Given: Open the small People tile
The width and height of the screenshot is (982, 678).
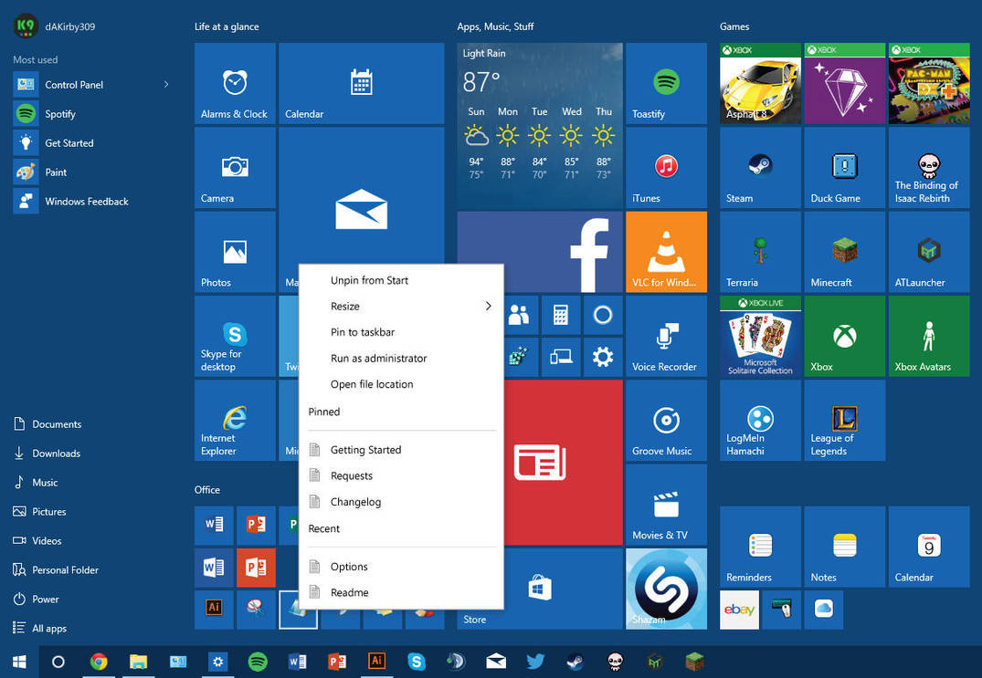Looking at the screenshot, I should click(520, 315).
